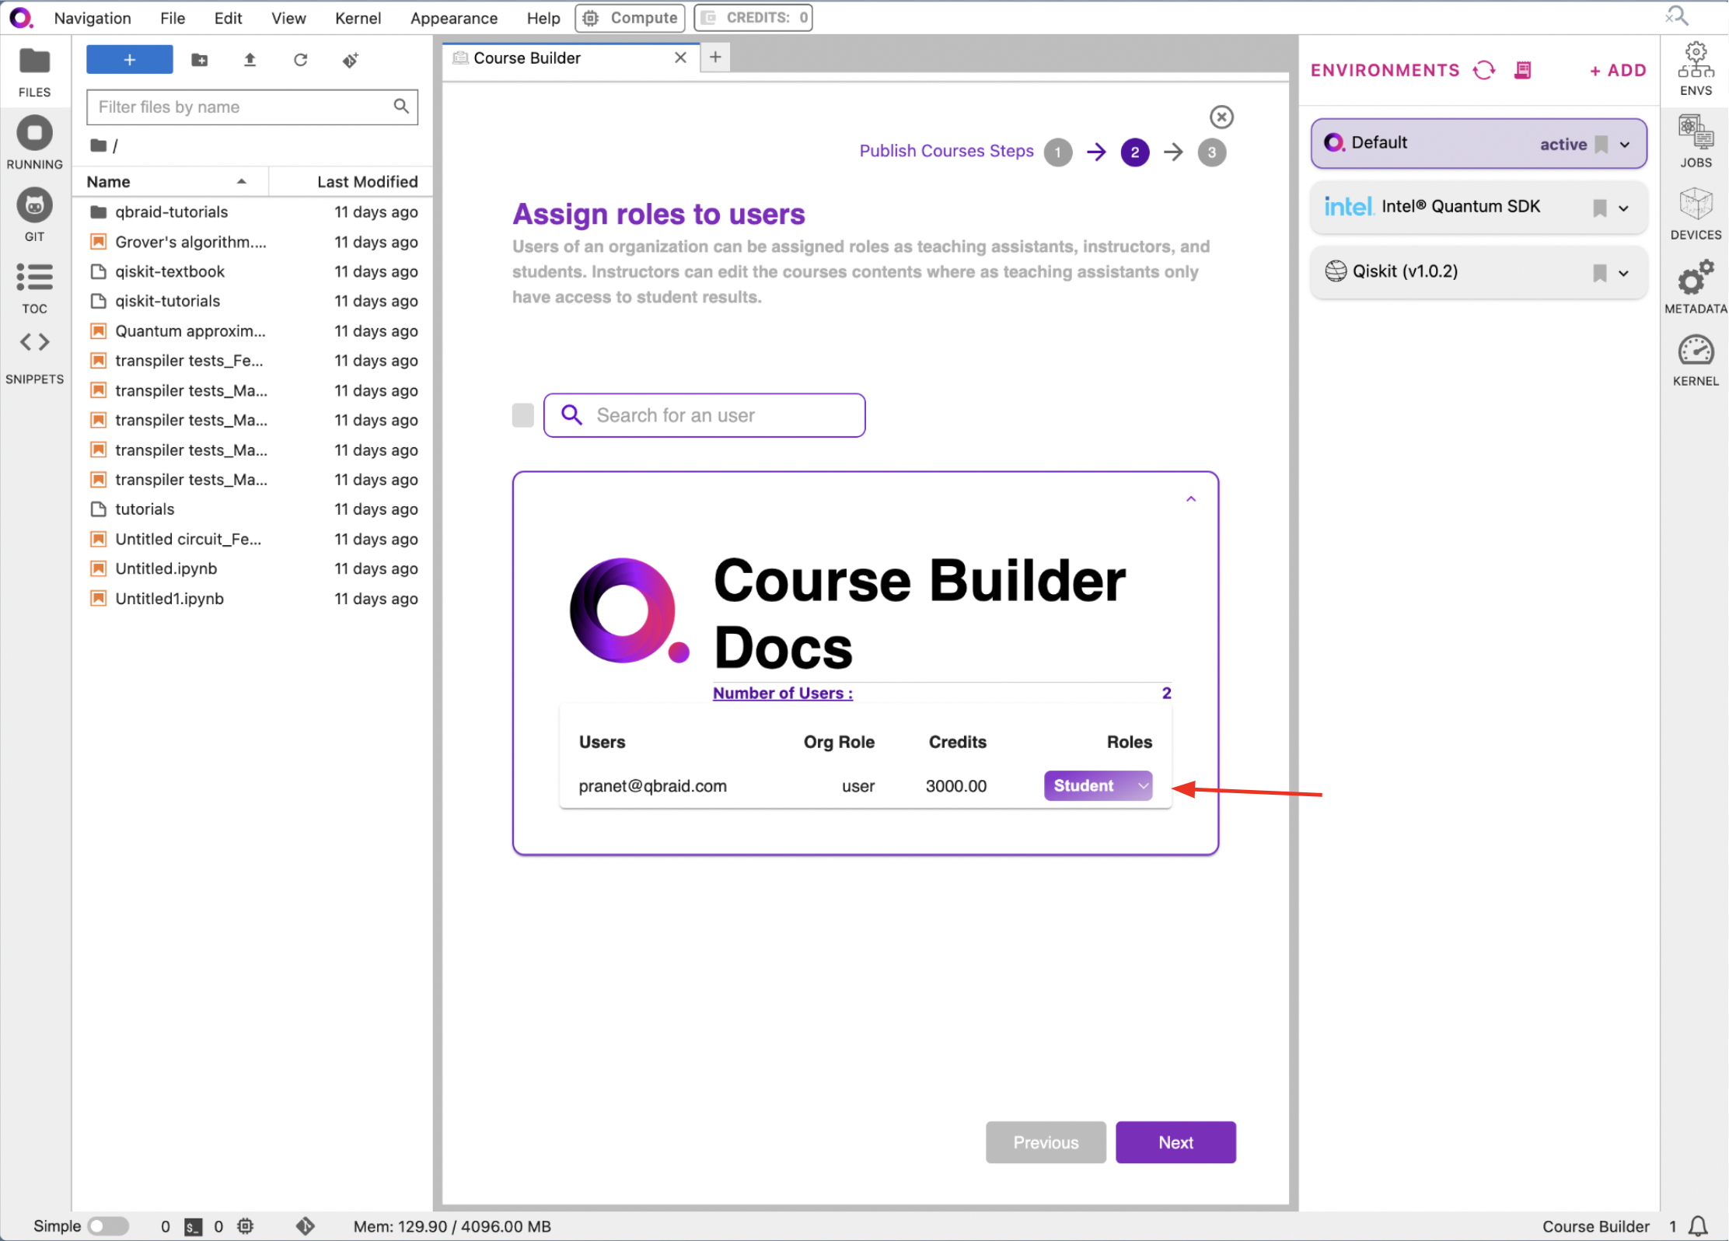Image resolution: width=1729 pixels, height=1241 pixels.
Task: Open the View menu
Action: click(288, 17)
